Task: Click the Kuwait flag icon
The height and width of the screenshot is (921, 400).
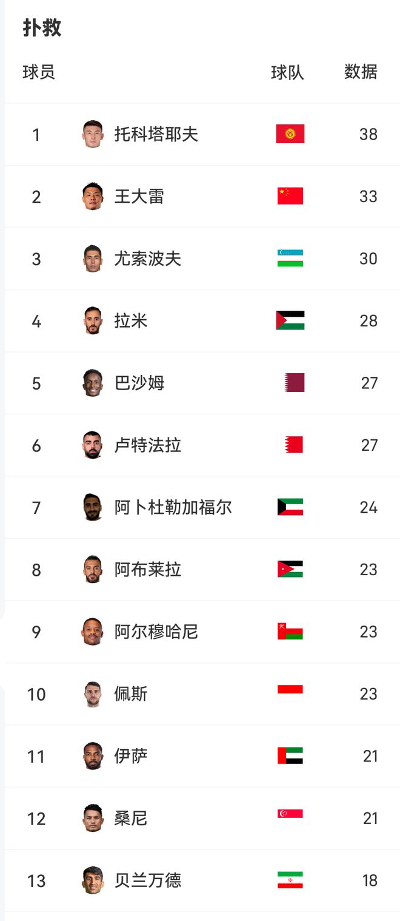Action: point(290,507)
